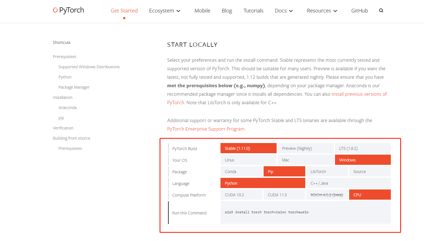Jump to Python shortcut in sidebar

pyautogui.click(x=65, y=77)
